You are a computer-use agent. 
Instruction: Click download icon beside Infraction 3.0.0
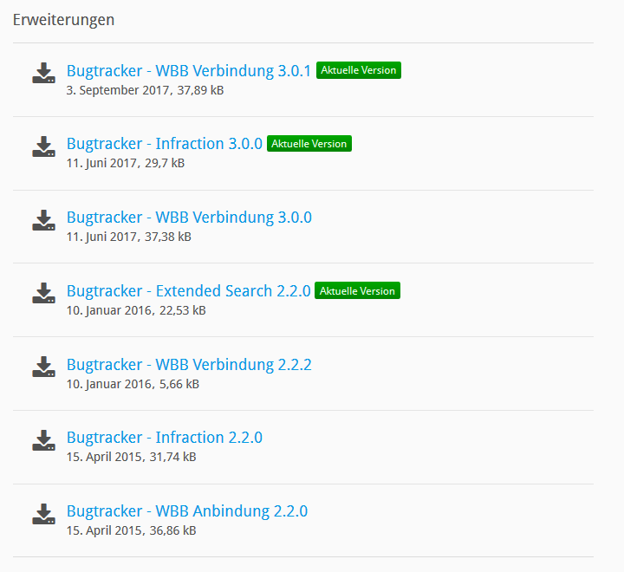[x=43, y=147]
